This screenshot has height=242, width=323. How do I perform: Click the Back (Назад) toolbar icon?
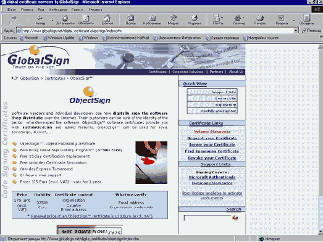point(40,20)
